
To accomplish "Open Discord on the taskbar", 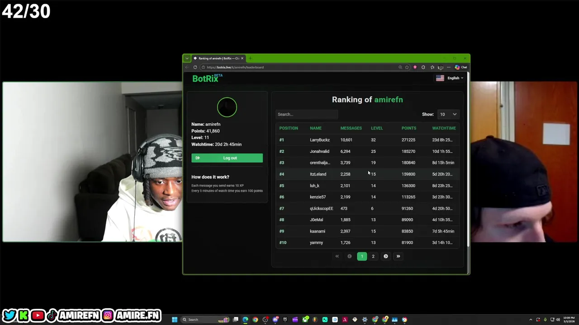I will click(275, 320).
